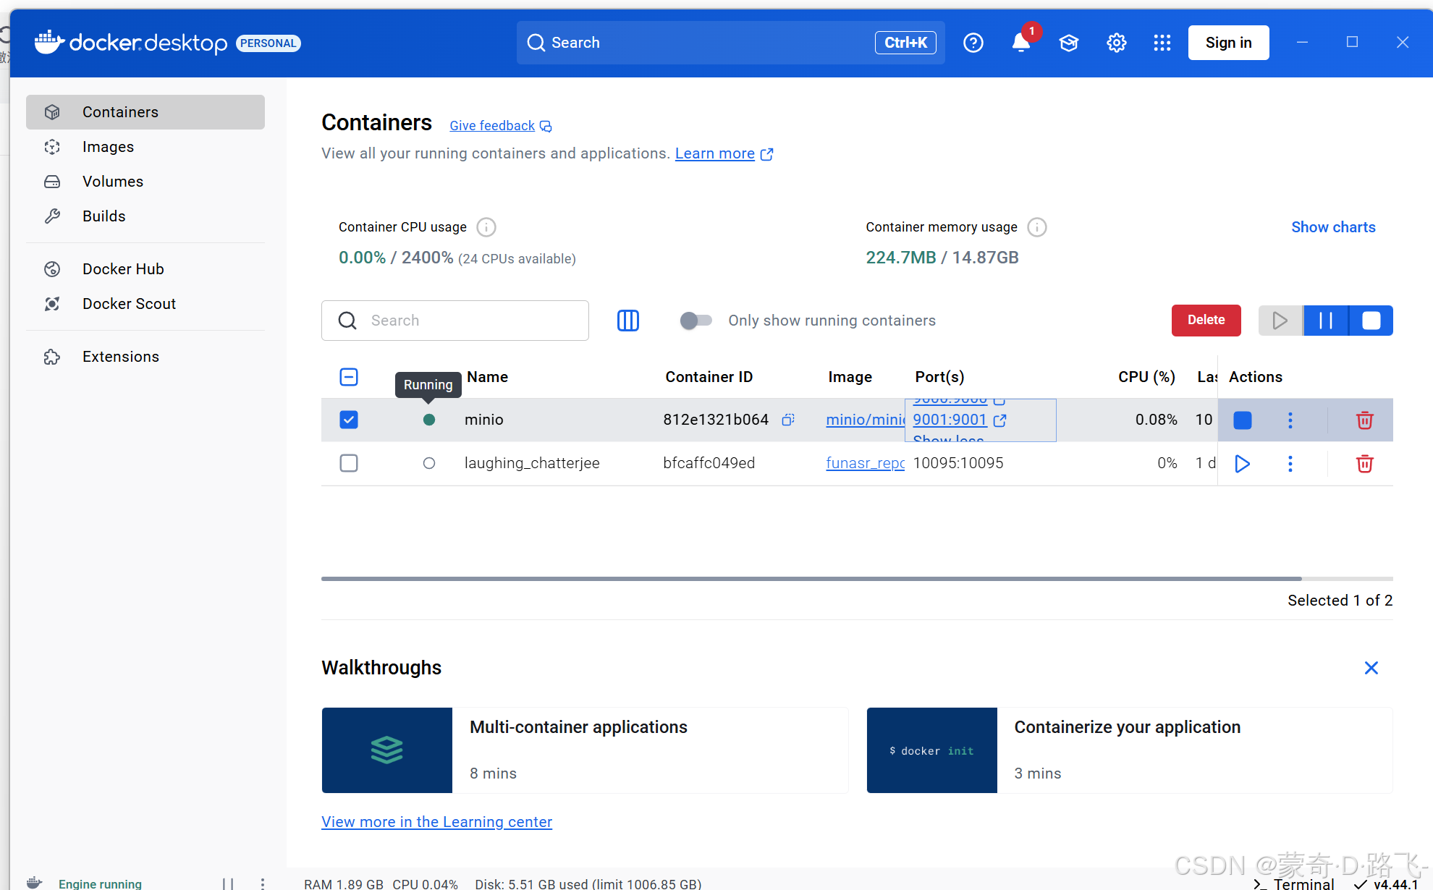Sort by Name column header
The image size is (1433, 890).
click(487, 377)
